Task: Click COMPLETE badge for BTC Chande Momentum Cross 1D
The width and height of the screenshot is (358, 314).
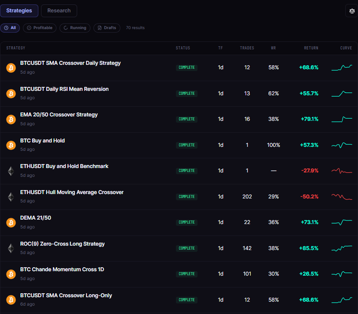Action: point(186,274)
